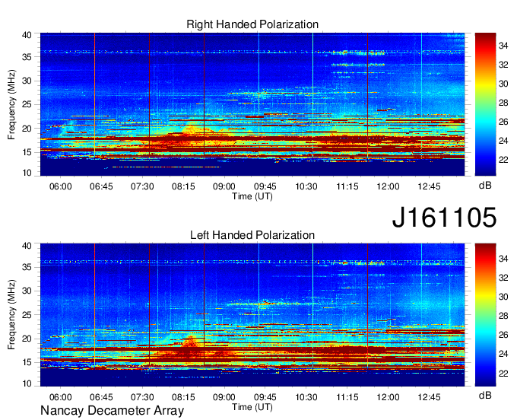Click 30 dB tick on left-handed colorbar
Viewport: 517px width, 420px height.
pos(503,297)
